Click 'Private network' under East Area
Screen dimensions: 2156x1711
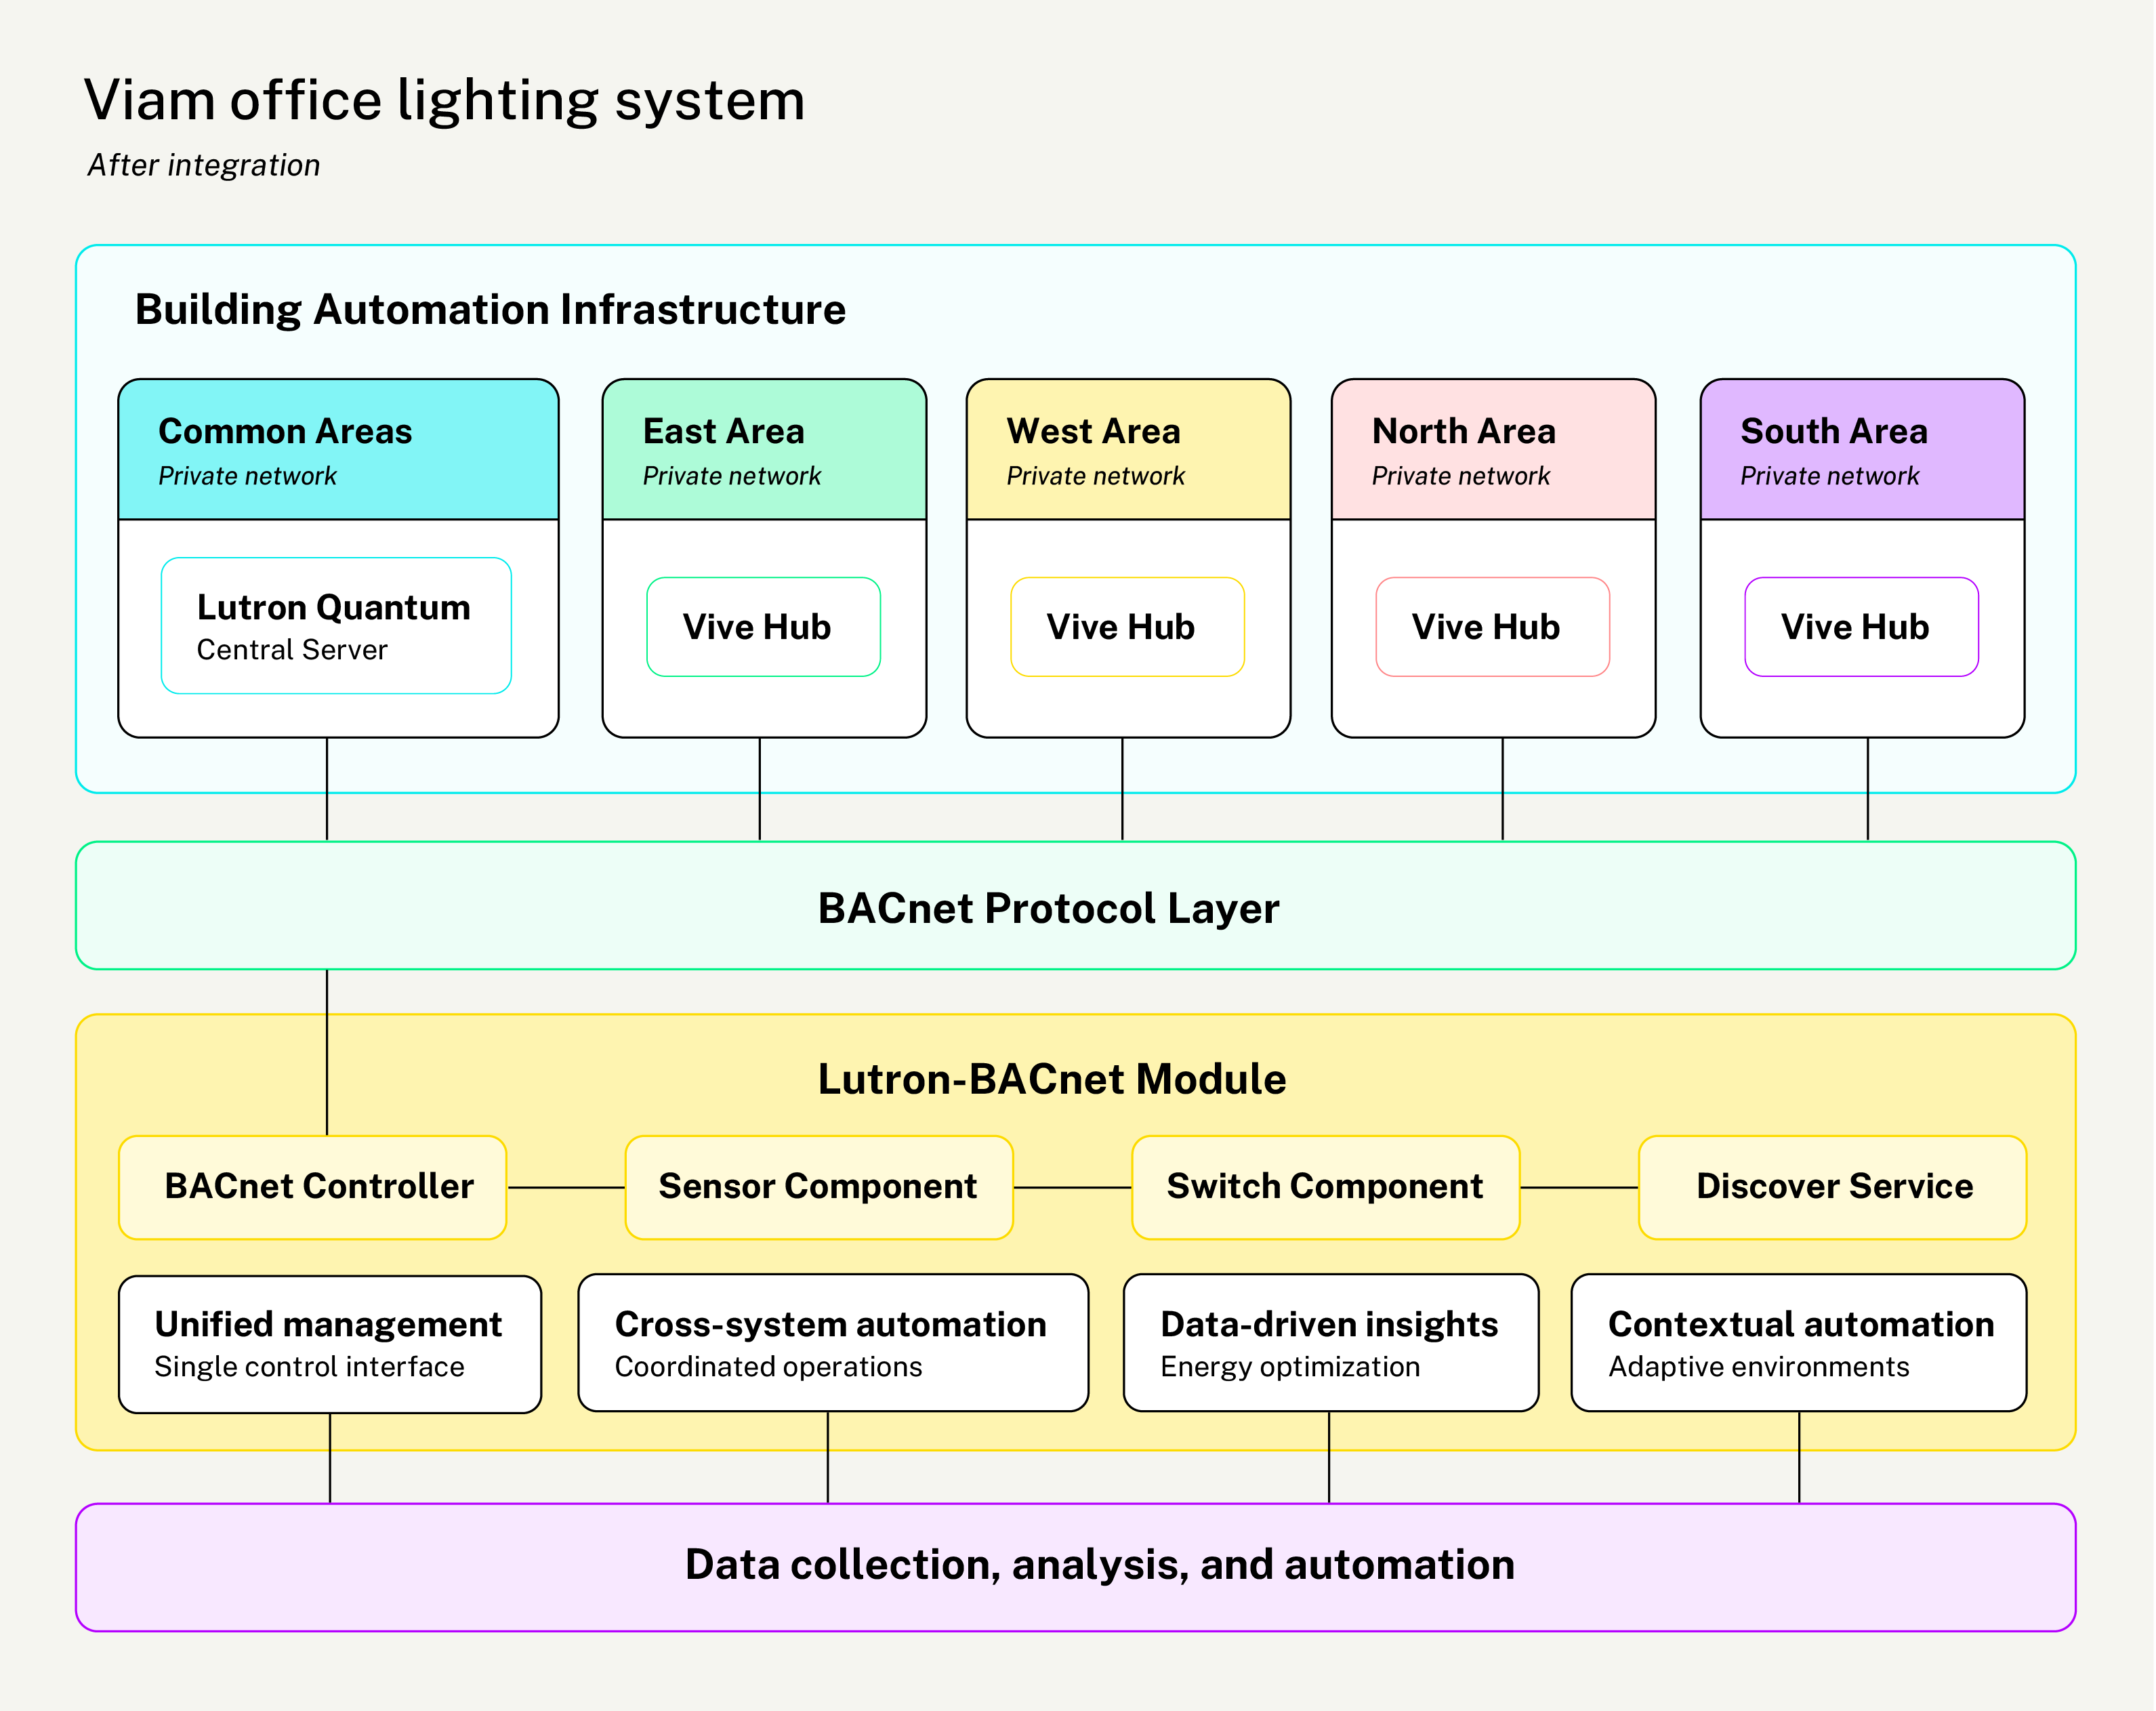[x=732, y=476]
